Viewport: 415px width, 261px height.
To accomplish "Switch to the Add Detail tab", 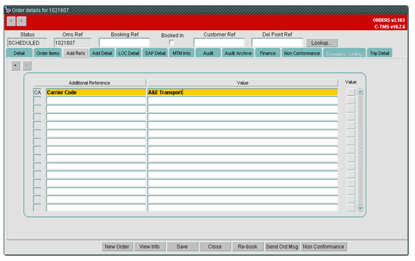I will click(102, 53).
